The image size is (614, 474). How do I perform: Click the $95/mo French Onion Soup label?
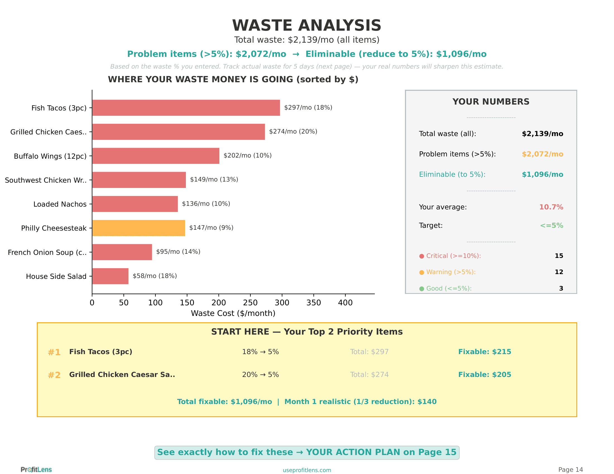click(x=178, y=251)
